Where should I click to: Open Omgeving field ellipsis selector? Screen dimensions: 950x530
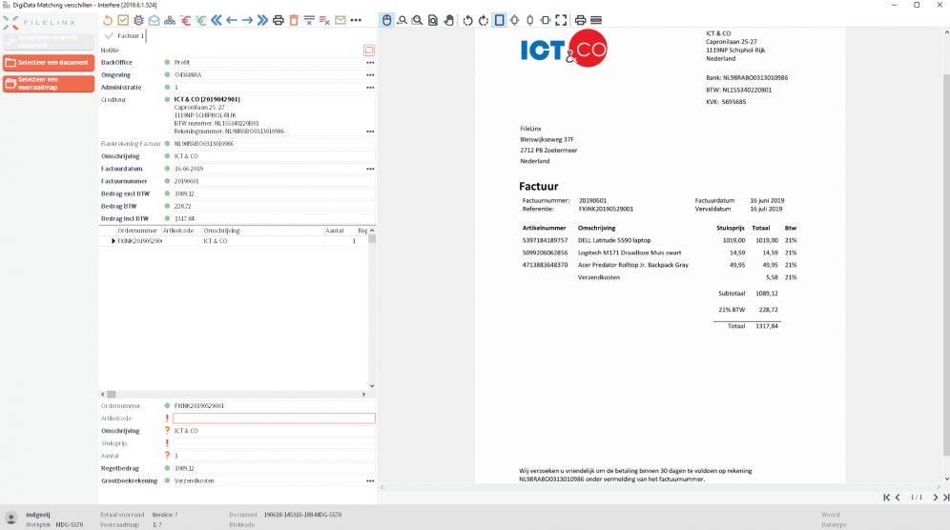coord(369,75)
